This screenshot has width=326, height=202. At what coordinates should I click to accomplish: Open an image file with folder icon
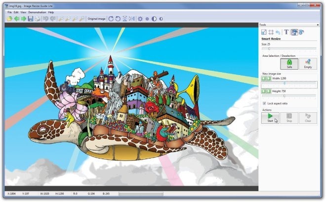9,19
